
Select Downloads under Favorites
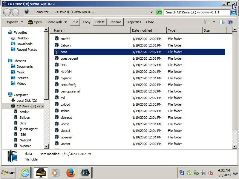tap(24, 44)
